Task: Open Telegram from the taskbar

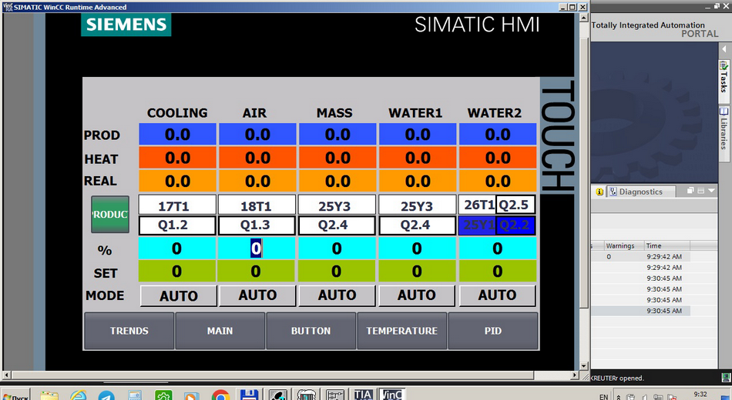Action: pyautogui.click(x=106, y=395)
